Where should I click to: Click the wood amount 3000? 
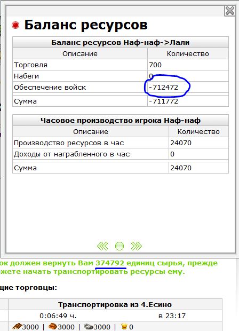(x=30, y=327)
